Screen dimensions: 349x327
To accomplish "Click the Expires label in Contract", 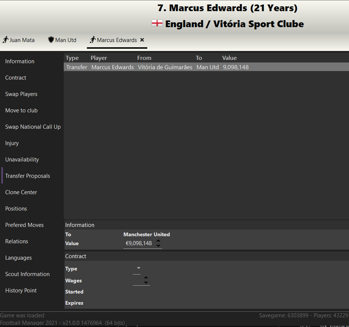I will point(74,303).
